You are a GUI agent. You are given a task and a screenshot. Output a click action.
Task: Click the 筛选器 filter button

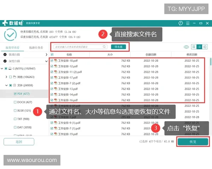pos(118,47)
